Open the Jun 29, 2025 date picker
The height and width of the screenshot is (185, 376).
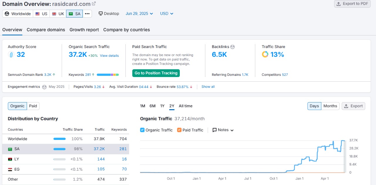139,13
